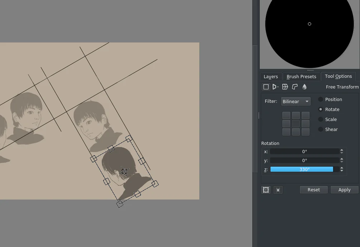Select the Perspective transform mode icon

275,87
